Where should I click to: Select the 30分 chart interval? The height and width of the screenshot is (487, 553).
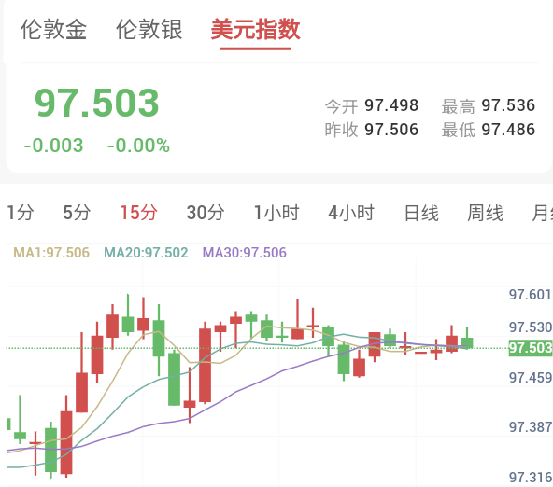pyautogui.click(x=206, y=213)
